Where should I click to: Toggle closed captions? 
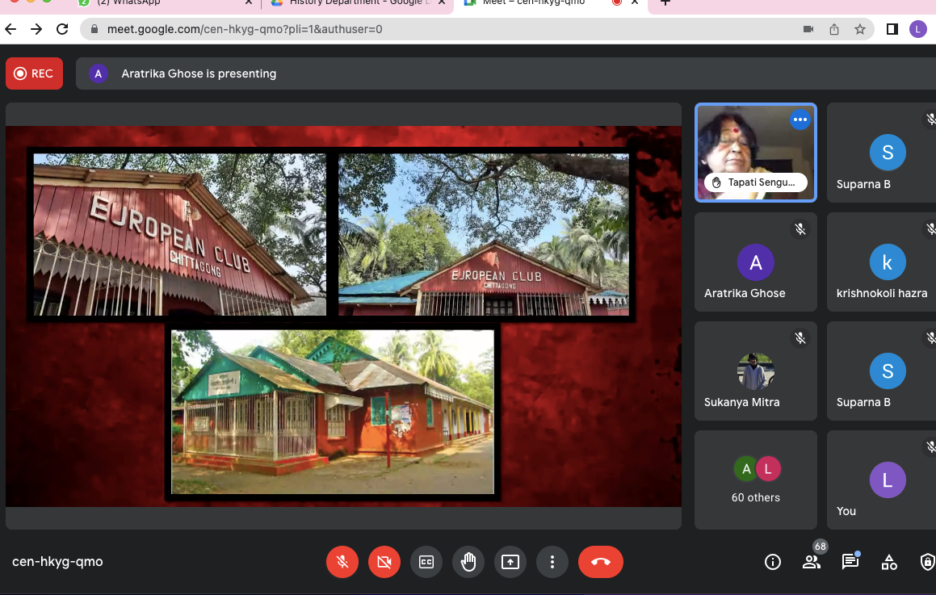click(426, 562)
